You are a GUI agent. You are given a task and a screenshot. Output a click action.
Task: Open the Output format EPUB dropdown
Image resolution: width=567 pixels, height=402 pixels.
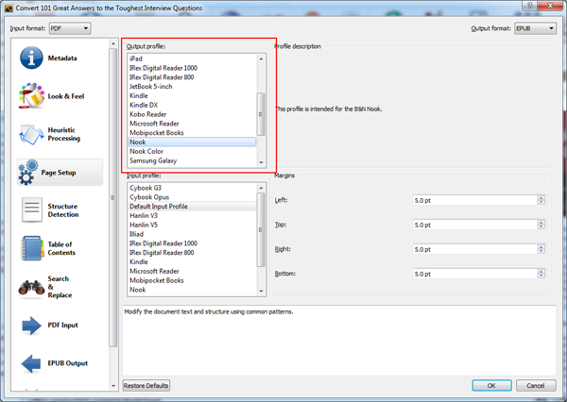[x=535, y=28]
